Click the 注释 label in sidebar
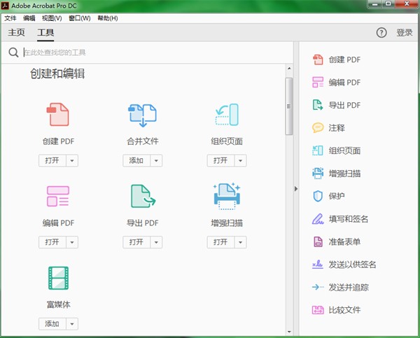Viewport: 420px width, 338px height. [x=337, y=128]
